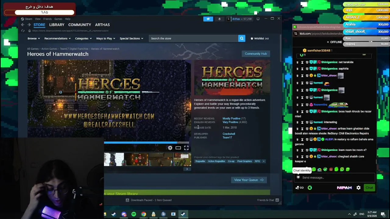Expand the Browse dropdown

click(33, 38)
